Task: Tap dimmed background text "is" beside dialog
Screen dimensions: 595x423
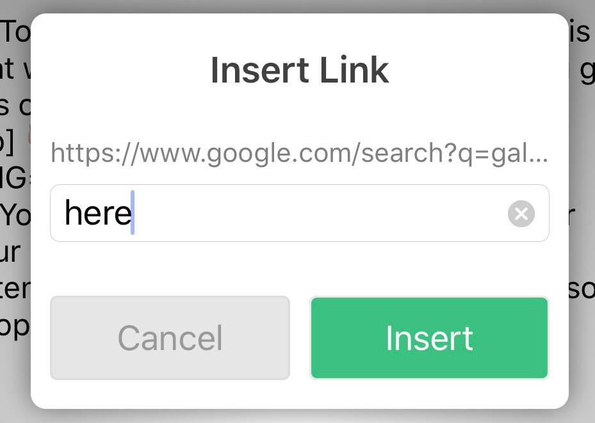Action: point(580,31)
